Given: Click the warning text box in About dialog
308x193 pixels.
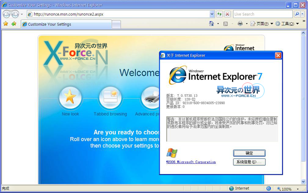Looking at the screenshot, I should (x=222, y=129).
